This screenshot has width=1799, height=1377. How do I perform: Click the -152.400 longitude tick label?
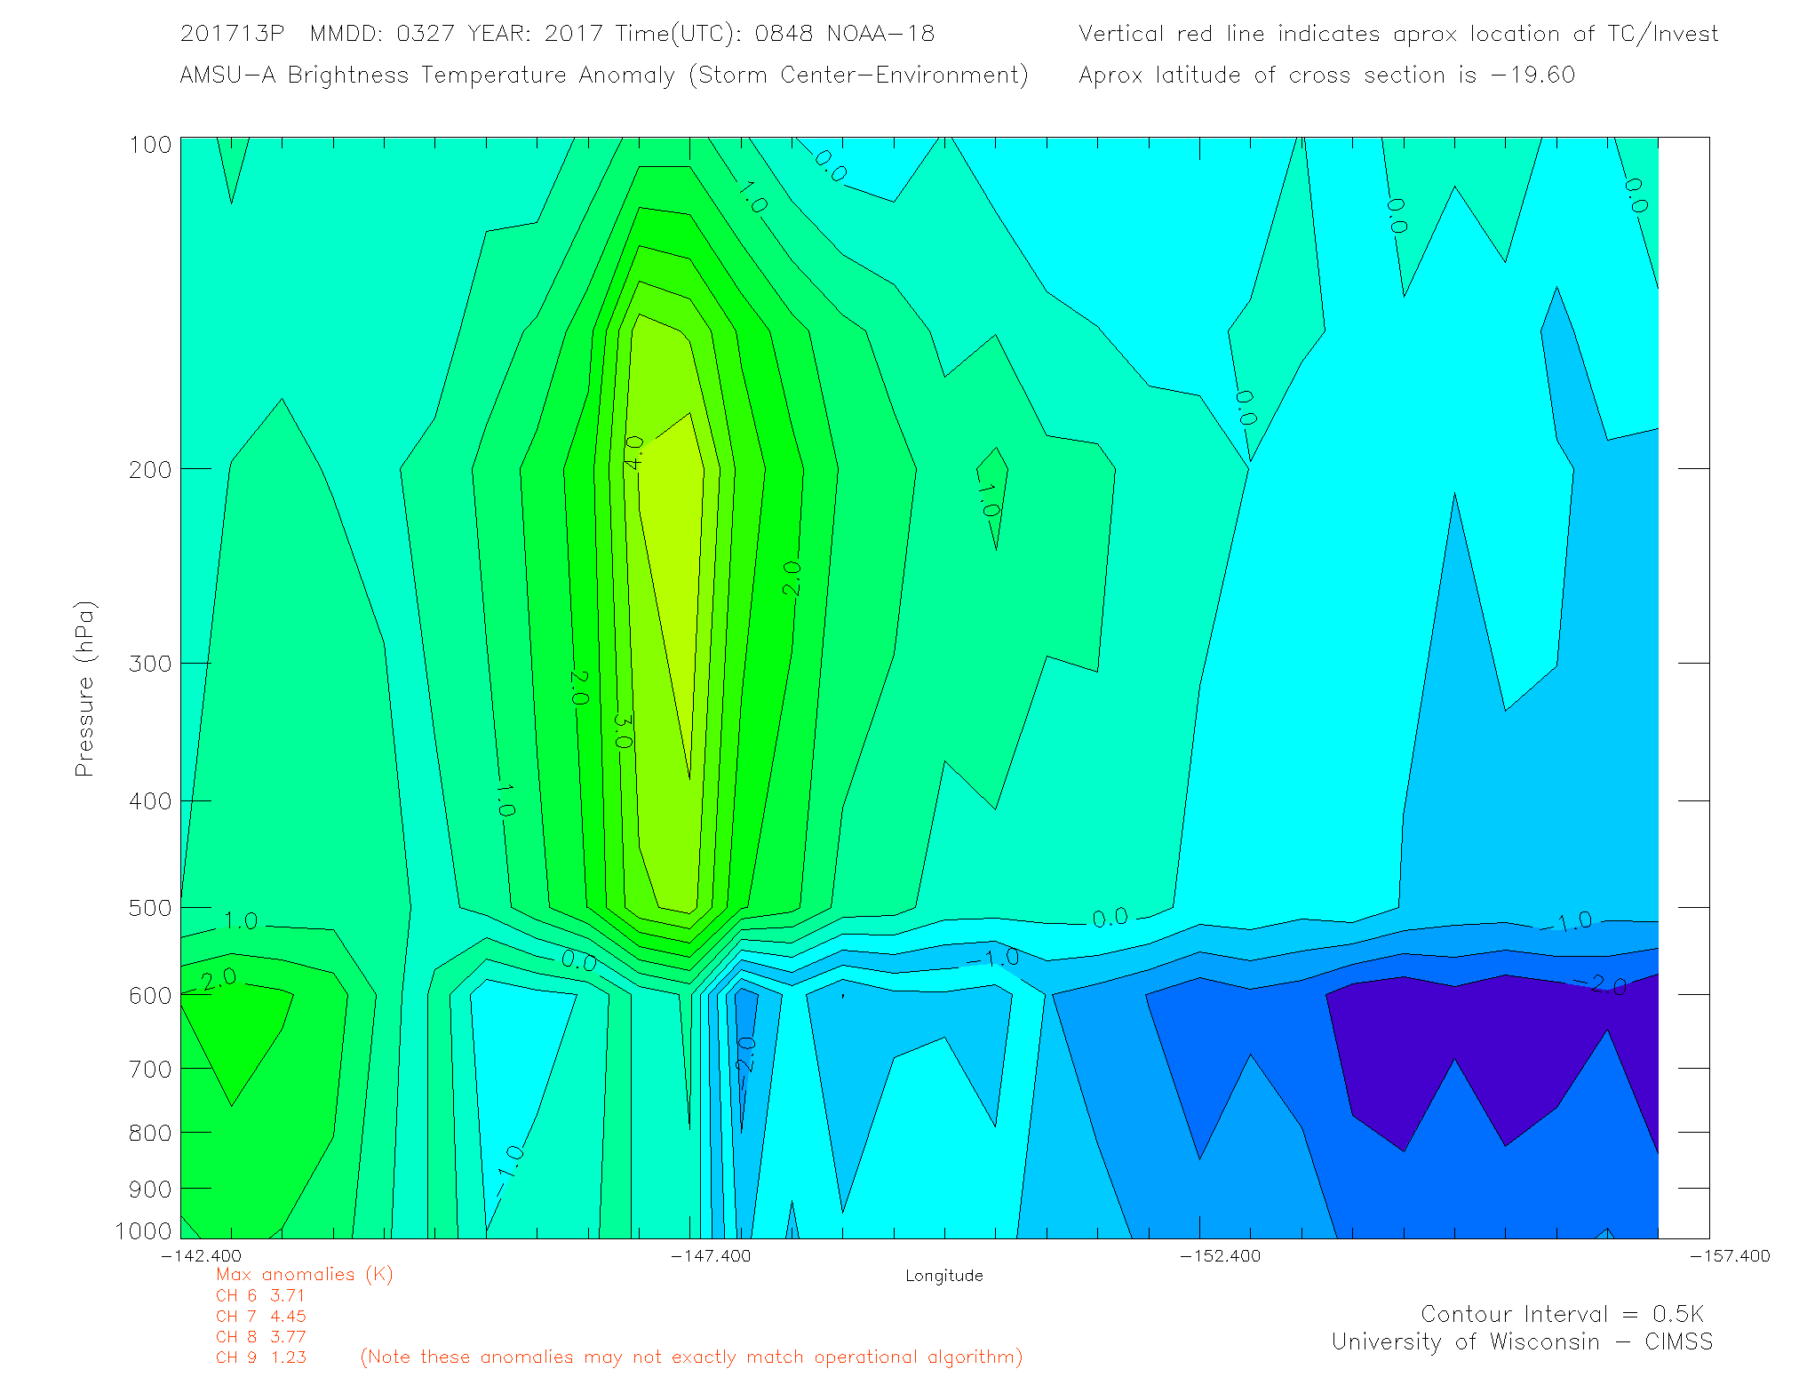[1220, 1256]
